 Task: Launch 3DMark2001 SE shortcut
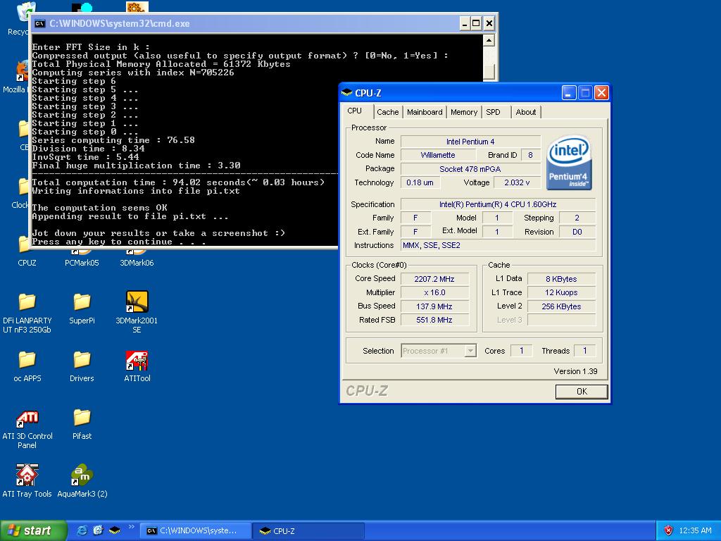point(137,312)
